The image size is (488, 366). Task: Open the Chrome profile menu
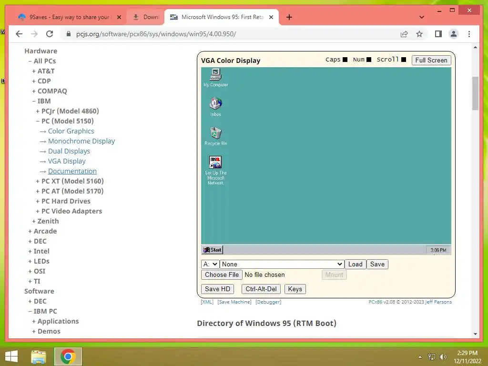click(x=454, y=34)
